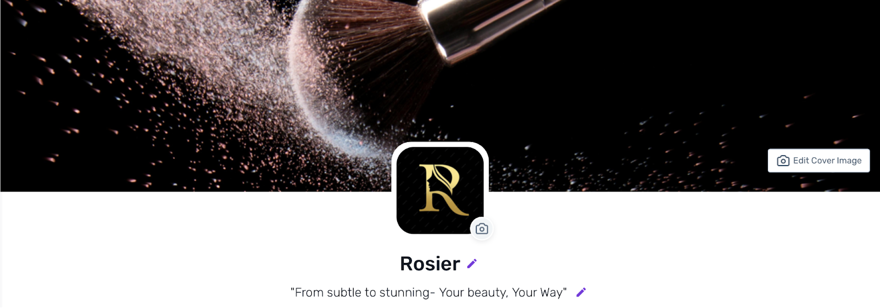Screen dimensions: 880x308
Task: Click the Edit Cover Image button
Action: click(x=818, y=161)
